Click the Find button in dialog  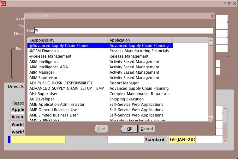(x=101, y=129)
